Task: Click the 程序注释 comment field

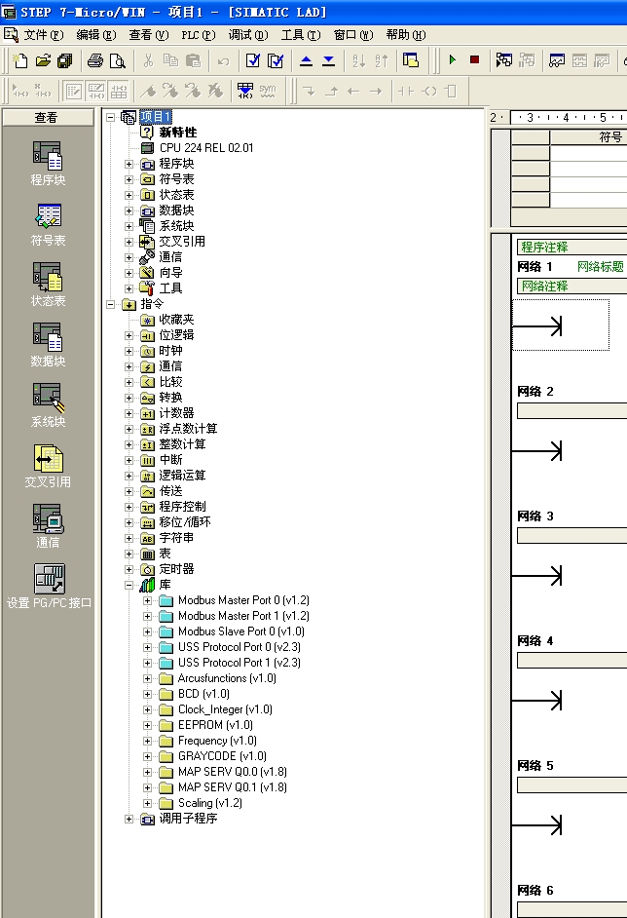Action: point(572,248)
